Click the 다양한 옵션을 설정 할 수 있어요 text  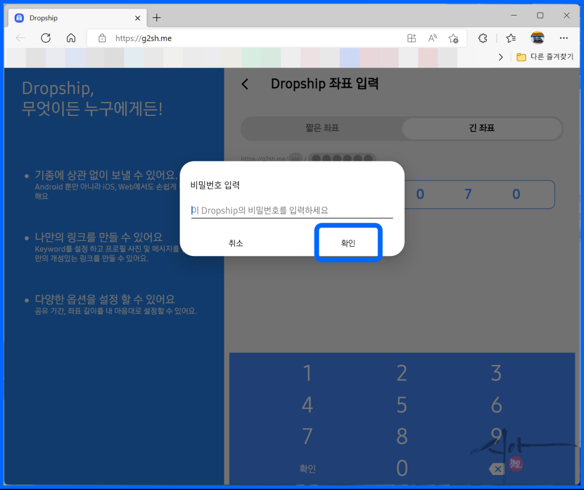[104, 299]
